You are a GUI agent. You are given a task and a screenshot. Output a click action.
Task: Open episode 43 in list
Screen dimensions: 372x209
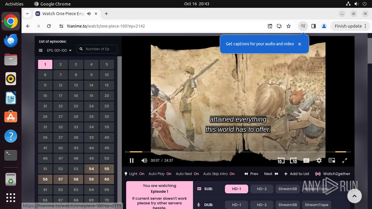pos(76,148)
